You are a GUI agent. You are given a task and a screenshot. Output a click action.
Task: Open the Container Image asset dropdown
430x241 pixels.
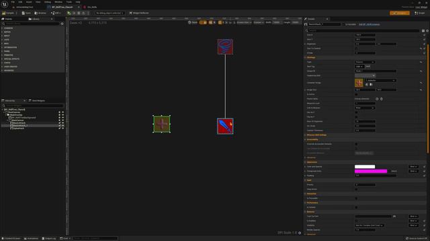pyautogui.click(x=380, y=80)
